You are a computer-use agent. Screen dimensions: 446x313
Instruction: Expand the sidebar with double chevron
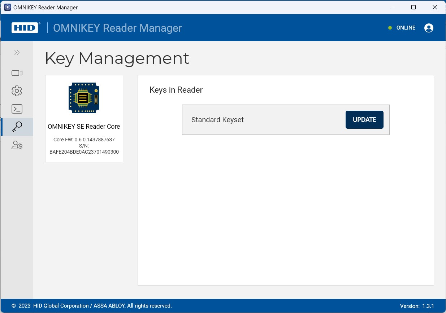(x=17, y=53)
